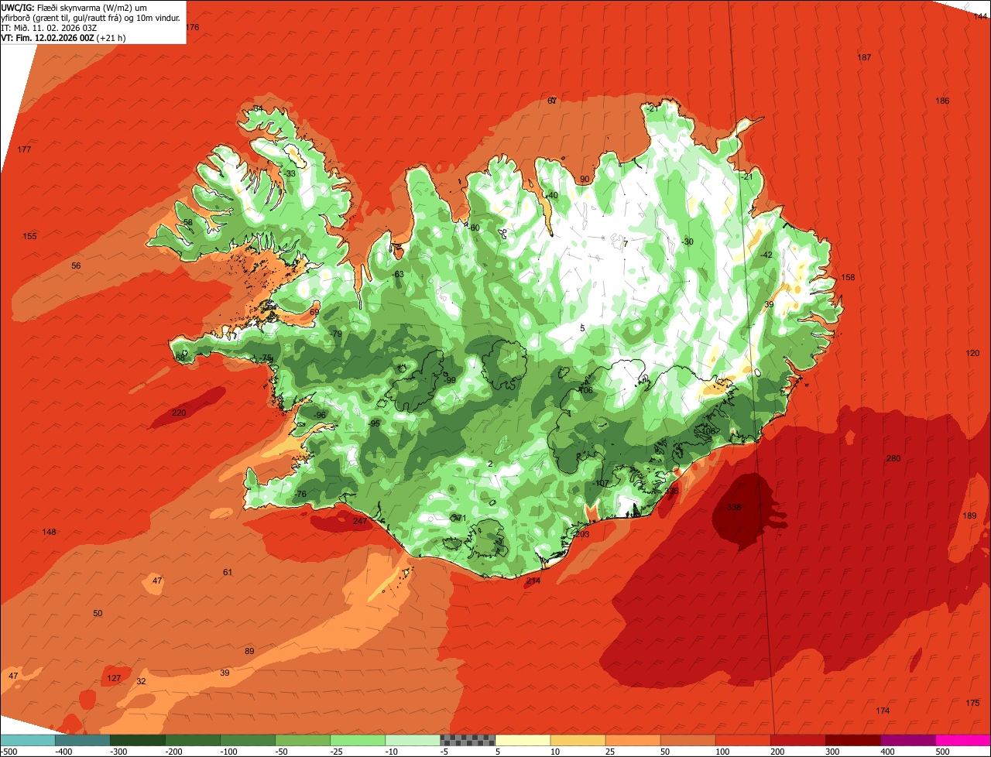Click the map value 203 near the south coast
991x757 pixels.
(582, 534)
